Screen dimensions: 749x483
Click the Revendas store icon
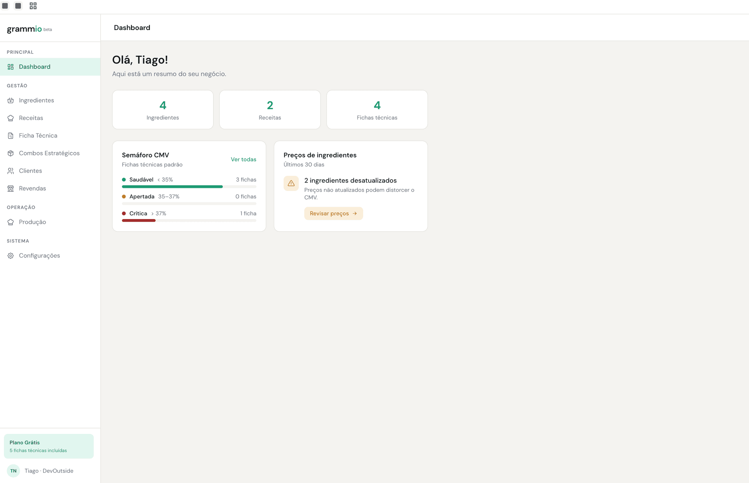[11, 188]
